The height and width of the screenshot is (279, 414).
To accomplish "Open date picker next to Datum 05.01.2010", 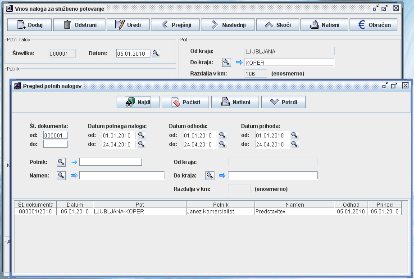I will tap(156, 53).
